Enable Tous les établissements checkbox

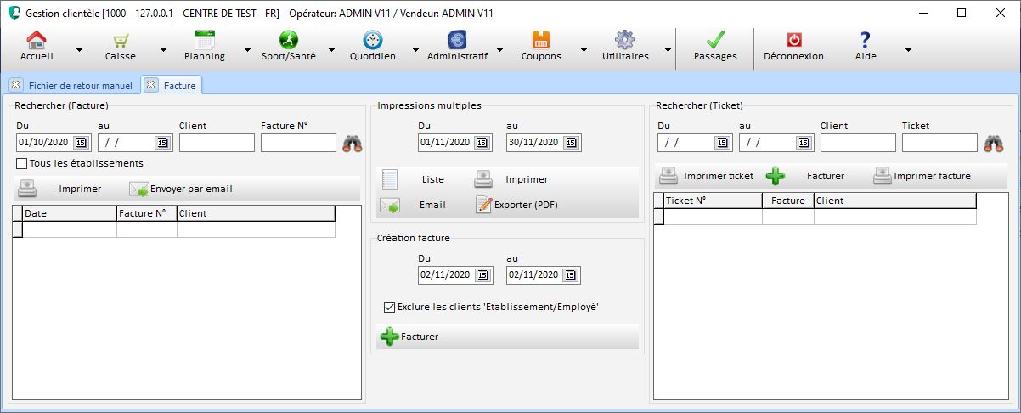pos(22,163)
